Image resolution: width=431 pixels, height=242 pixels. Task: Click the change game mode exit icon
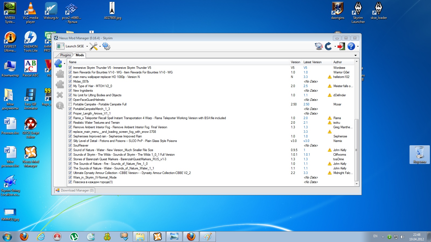tap(341, 46)
